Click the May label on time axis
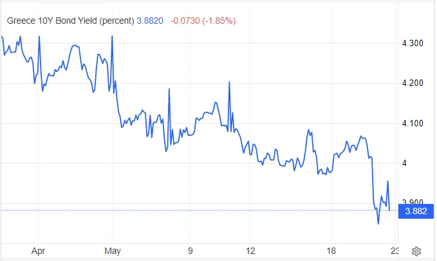Viewport: 437px width, 261px height. point(113,250)
